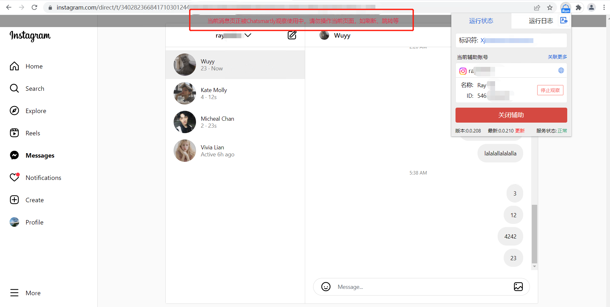The height and width of the screenshot is (307, 610).
Task: Switch to 运行日志 tab
Action: [x=541, y=21]
